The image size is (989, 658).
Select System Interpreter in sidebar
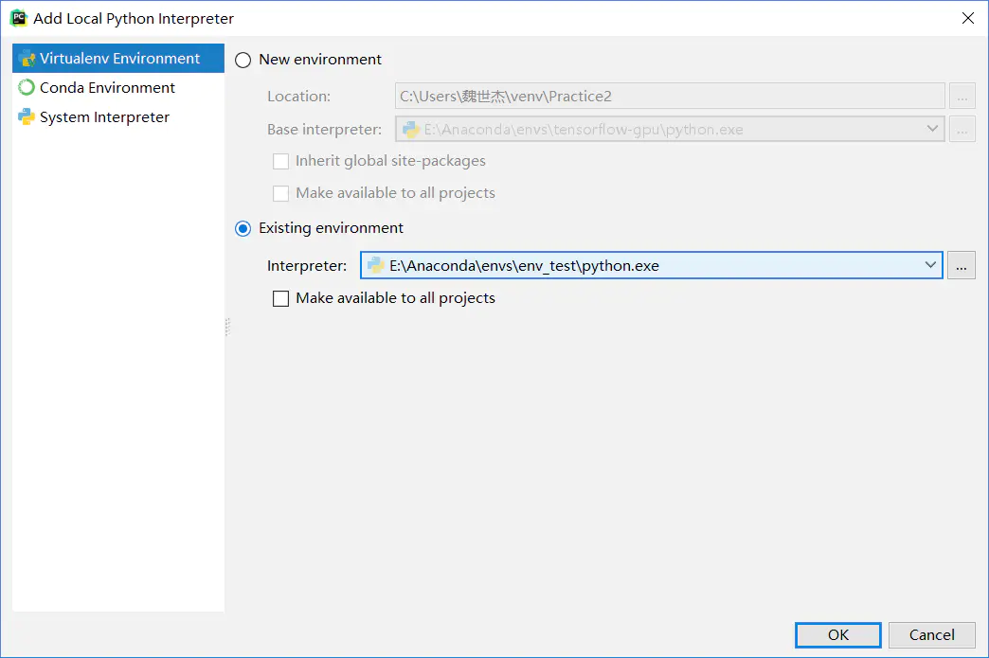coord(118,117)
